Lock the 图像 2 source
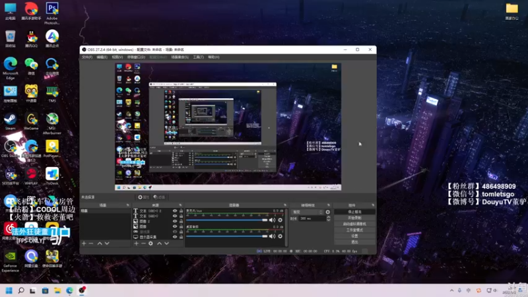 click(181, 221)
